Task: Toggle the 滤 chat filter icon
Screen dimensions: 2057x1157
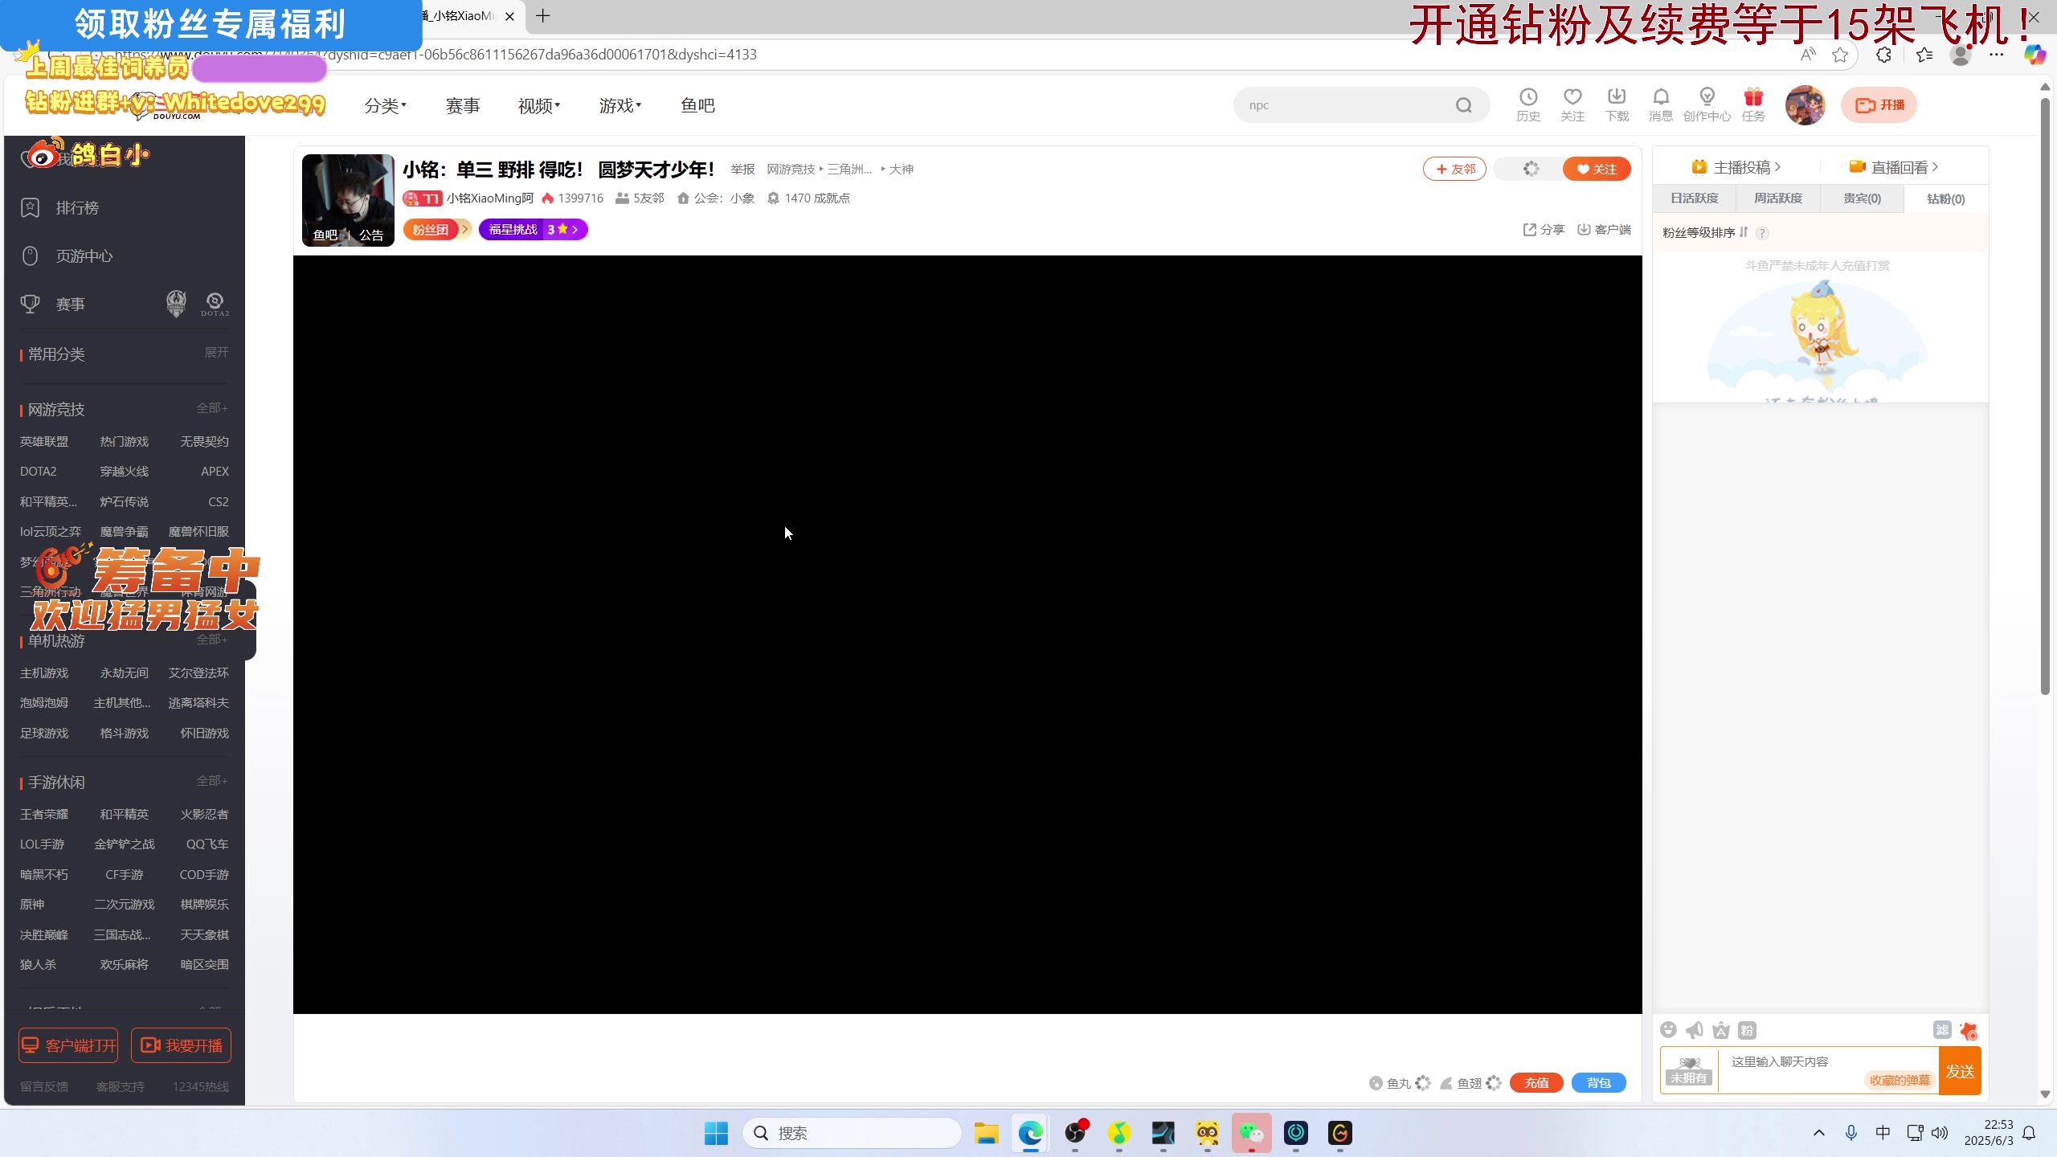Action: point(1942,1030)
